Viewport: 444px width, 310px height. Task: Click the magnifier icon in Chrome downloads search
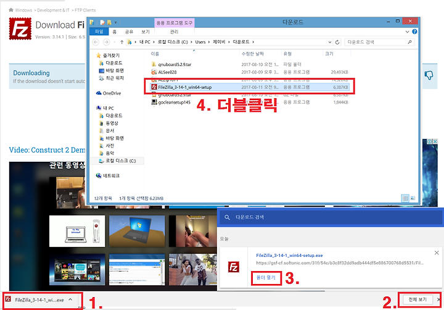[x=227, y=217]
